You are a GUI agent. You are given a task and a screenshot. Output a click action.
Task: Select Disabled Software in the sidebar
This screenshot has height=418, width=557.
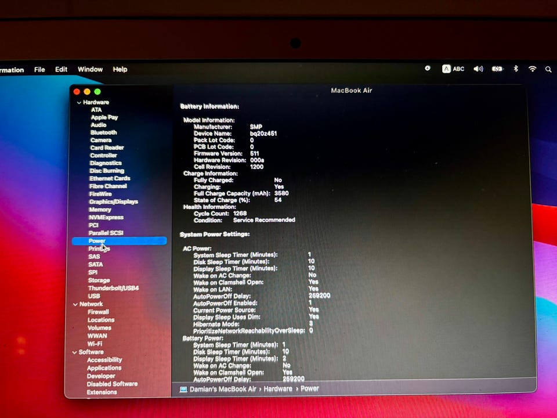click(x=112, y=384)
